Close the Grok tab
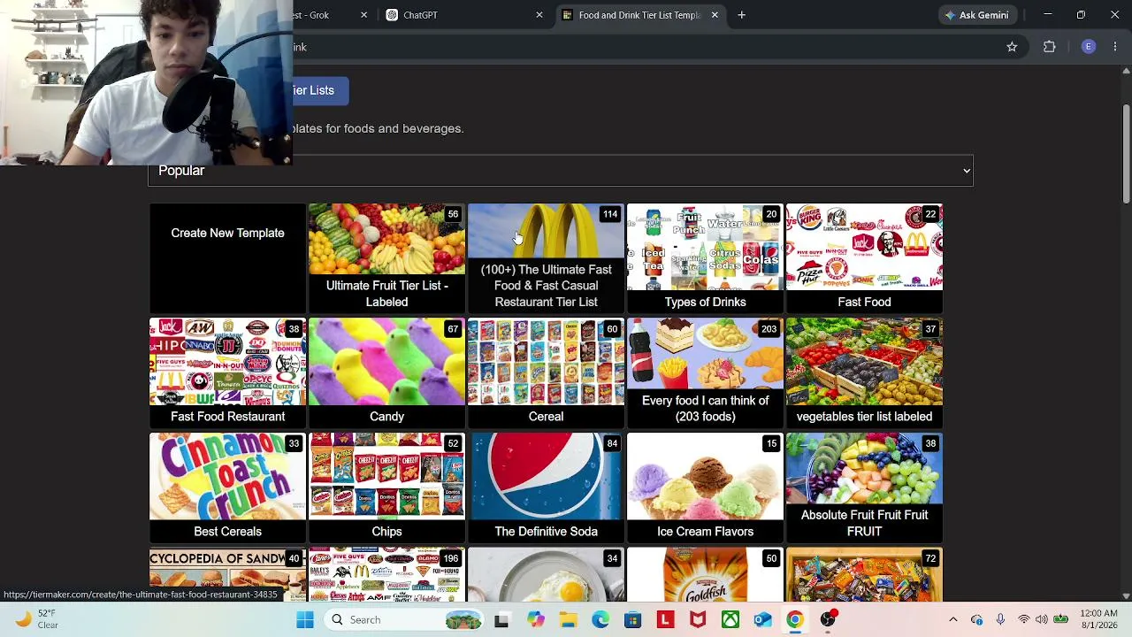 tap(363, 15)
